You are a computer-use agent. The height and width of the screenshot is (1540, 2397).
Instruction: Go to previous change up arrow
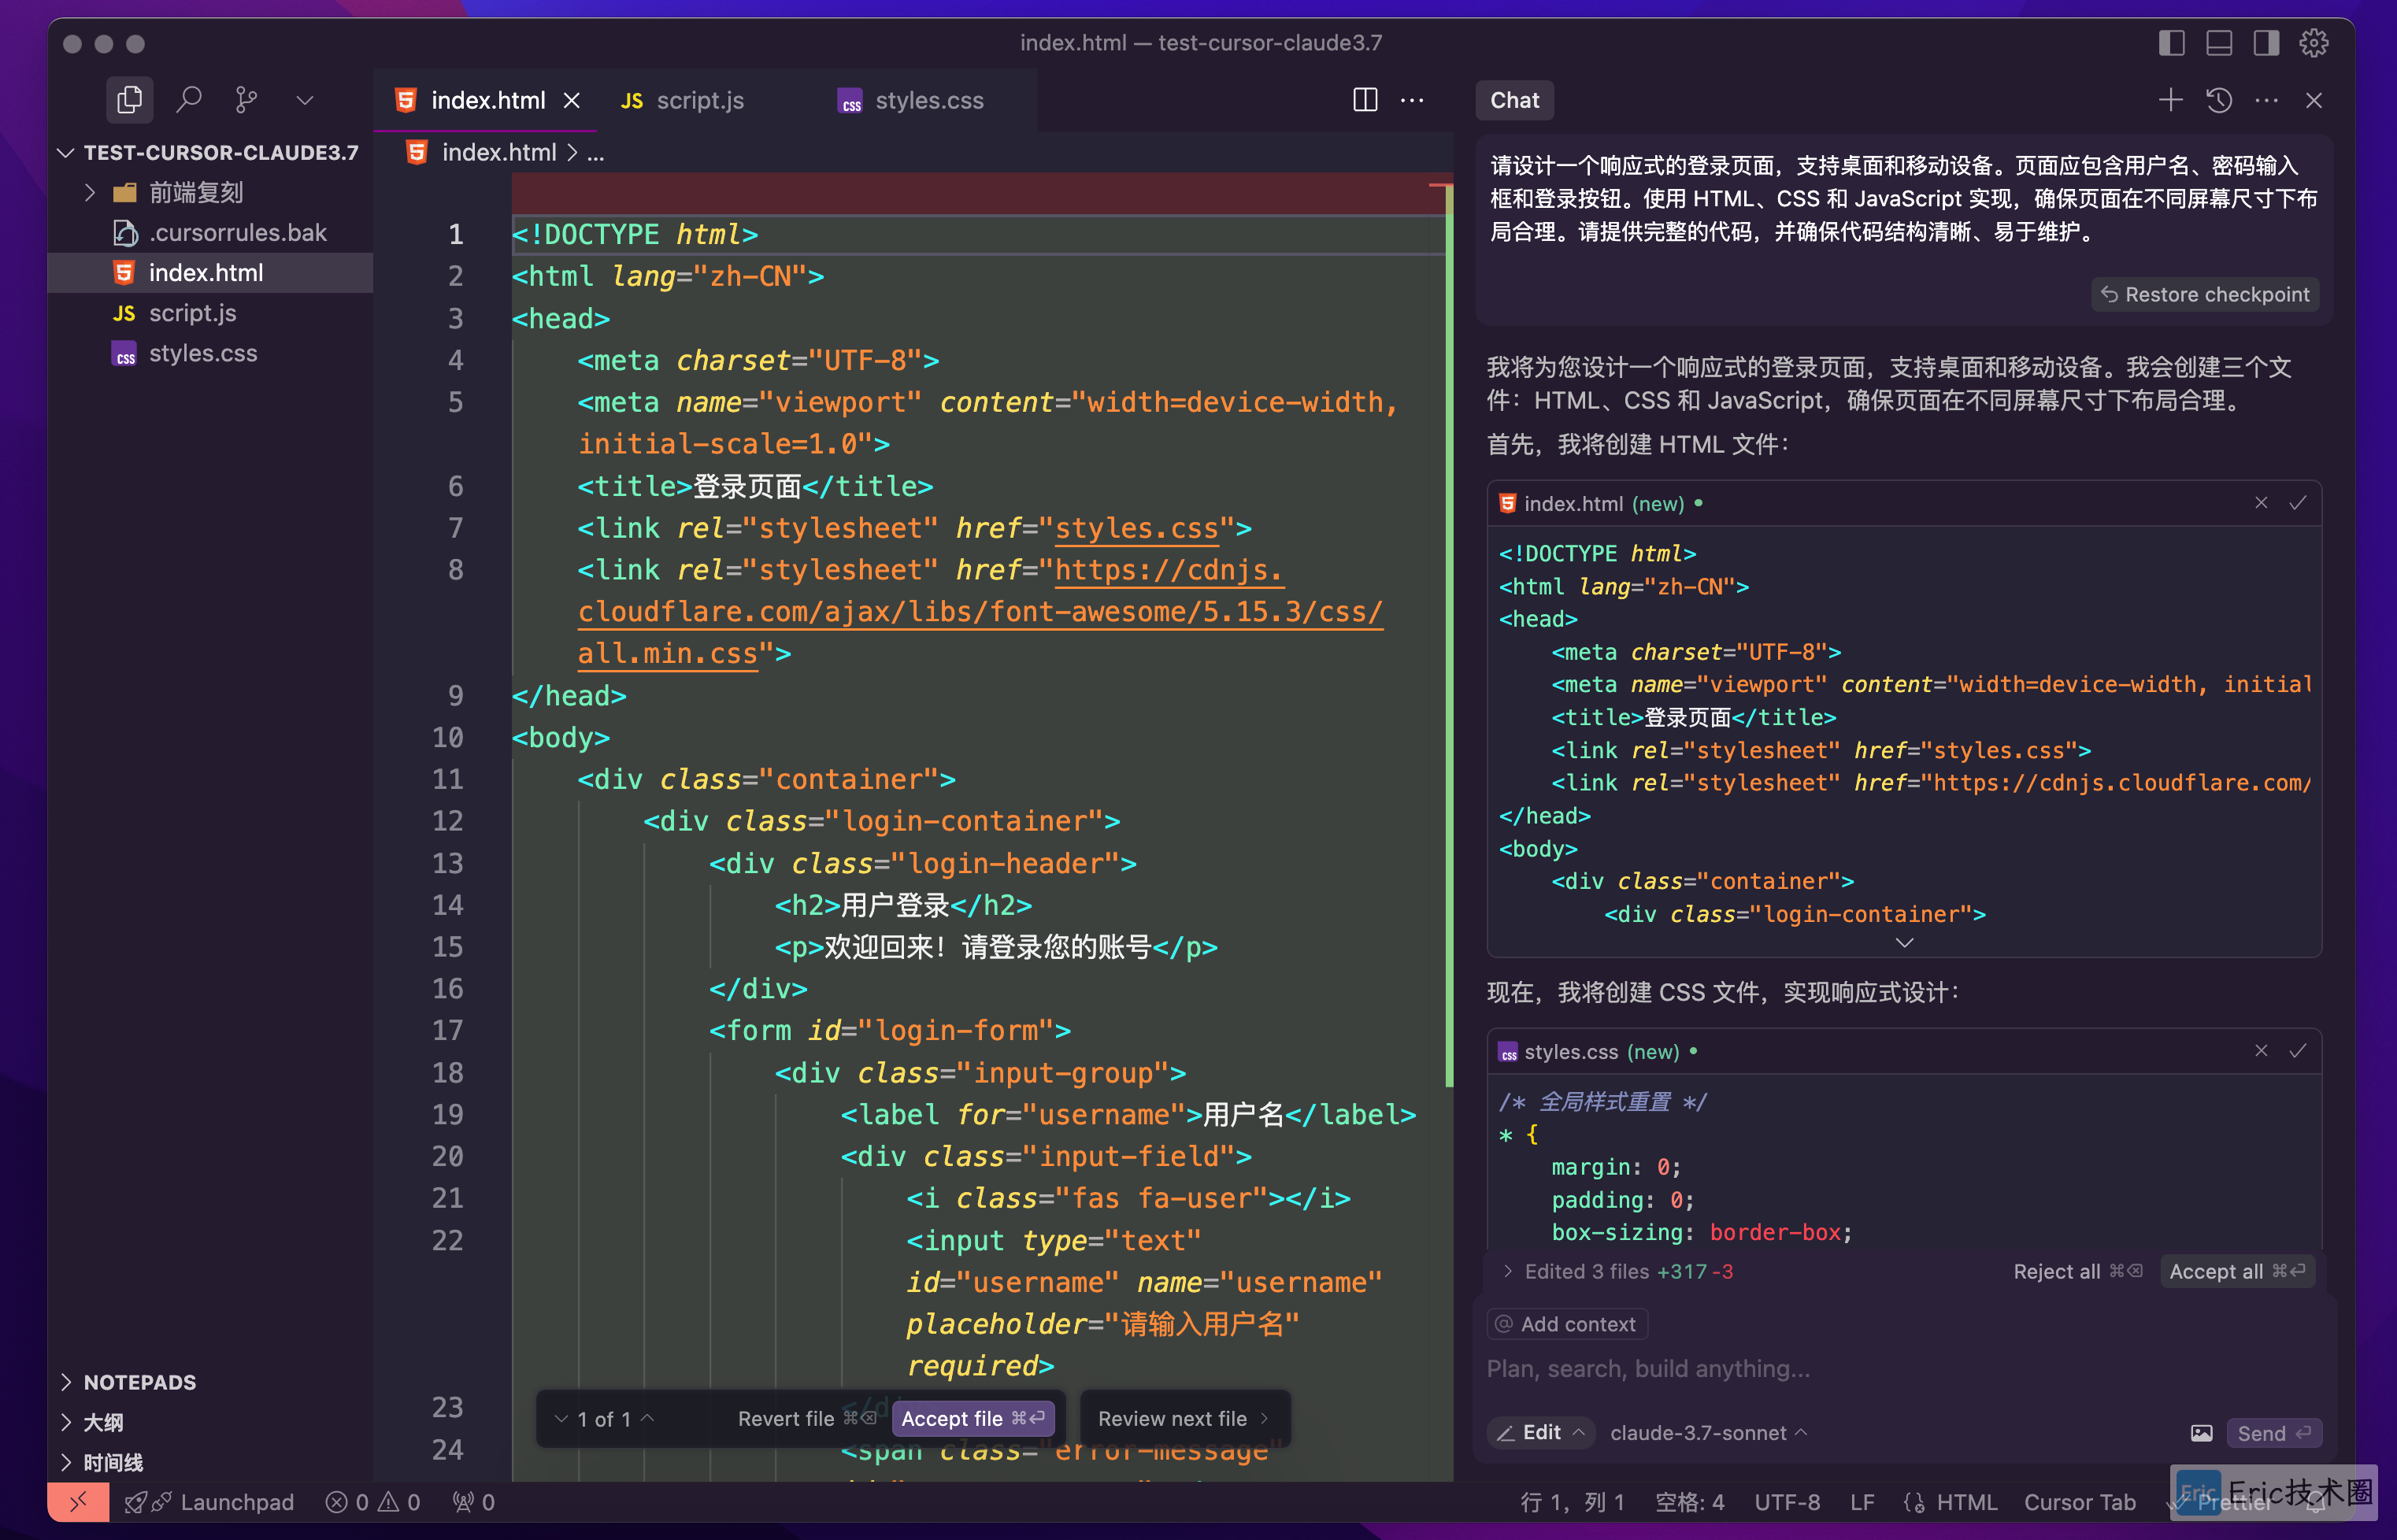point(647,1418)
